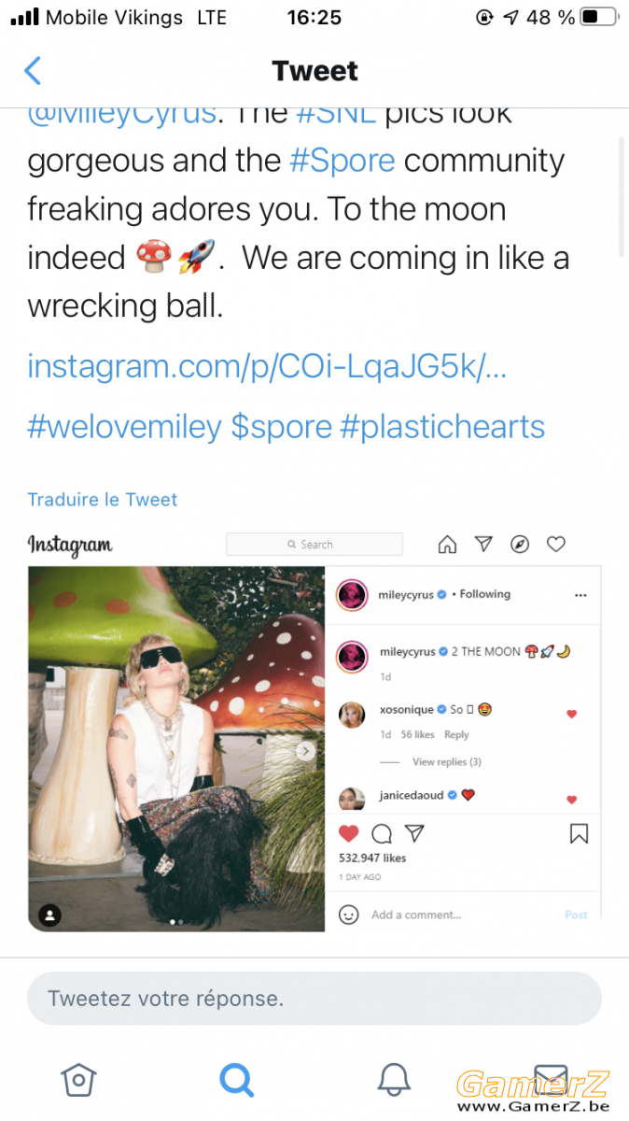Viewport: 629px width, 1121px height.
Task: Expand View replies (3) under comment
Action: pos(447,762)
